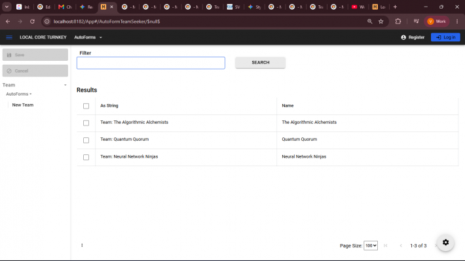Viewport: 465px width, 261px height.
Task: Open the Chrome three-dot menu
Action: click(457, 22)
